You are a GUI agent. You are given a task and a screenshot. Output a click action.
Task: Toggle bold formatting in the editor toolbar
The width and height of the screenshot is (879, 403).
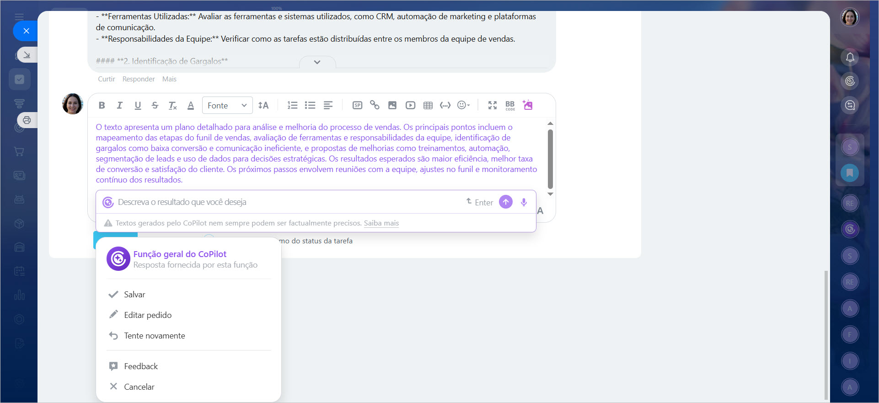(102, 105)
